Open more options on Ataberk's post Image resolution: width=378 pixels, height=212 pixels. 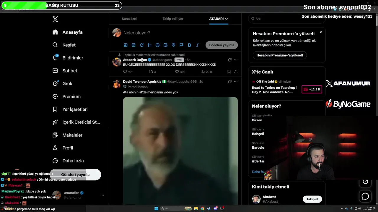pos(236,60)
